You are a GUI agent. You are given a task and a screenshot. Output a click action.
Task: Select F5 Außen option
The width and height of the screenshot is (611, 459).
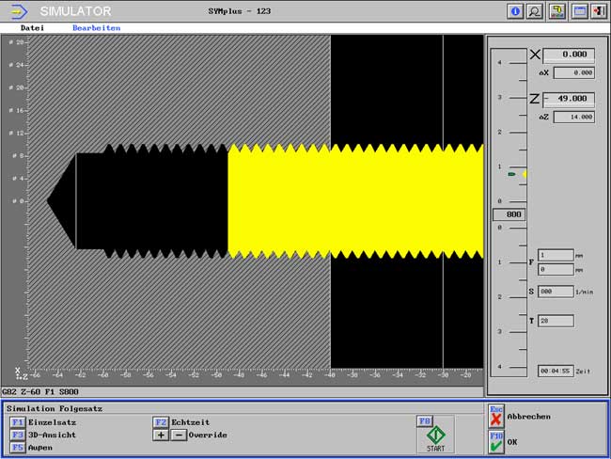(18, 448)
